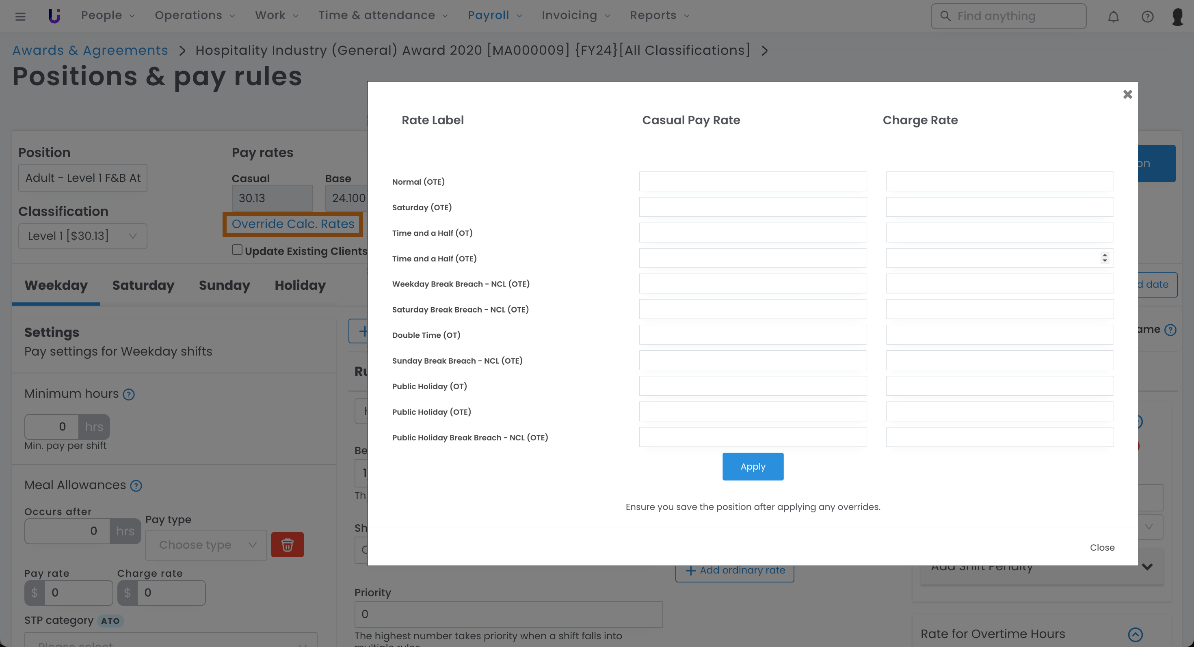This screenshot has width=1194, height=647.
Task: Switch to the Saturday tab
Action: point(143,285)
